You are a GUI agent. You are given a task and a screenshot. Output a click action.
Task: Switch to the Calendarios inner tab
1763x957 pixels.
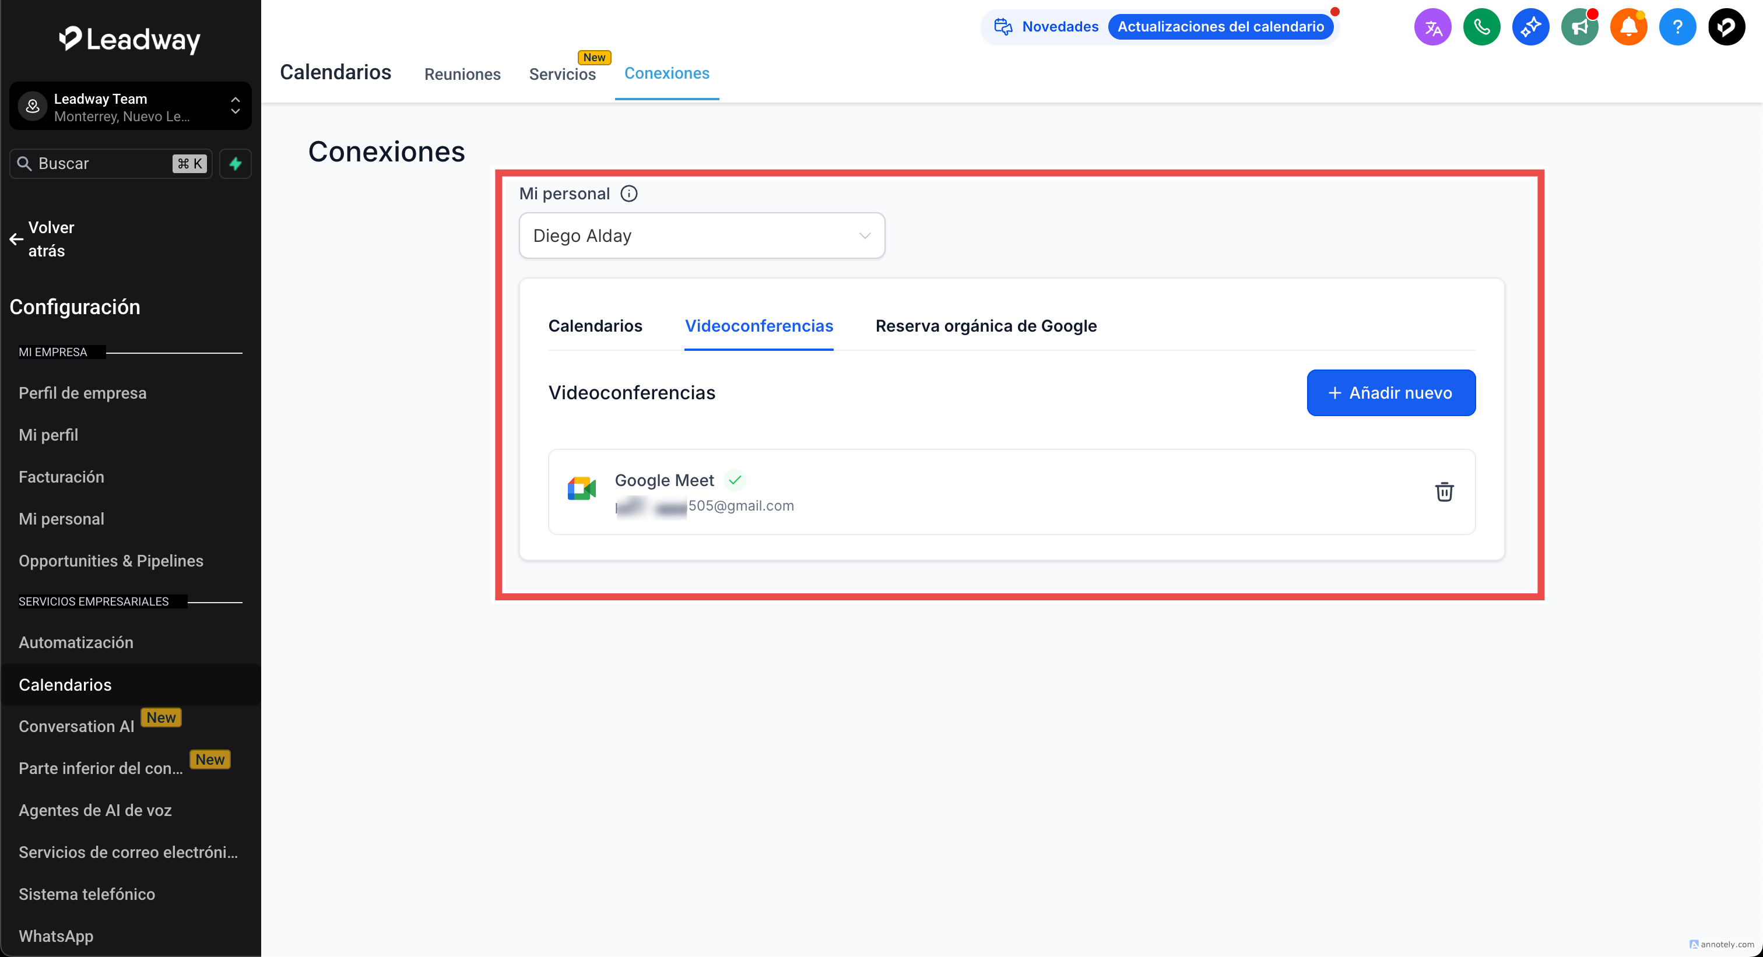coord(595,326)
